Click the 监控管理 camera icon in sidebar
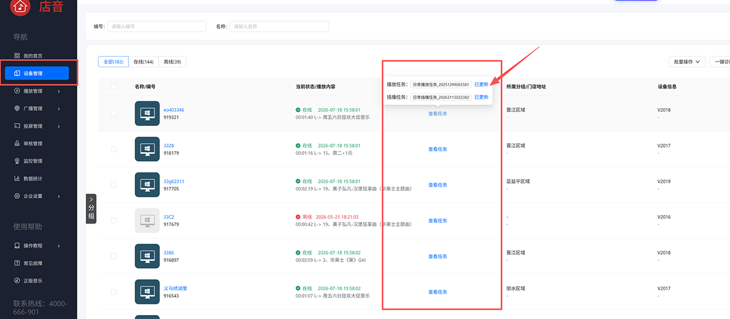 coord(17,161)
